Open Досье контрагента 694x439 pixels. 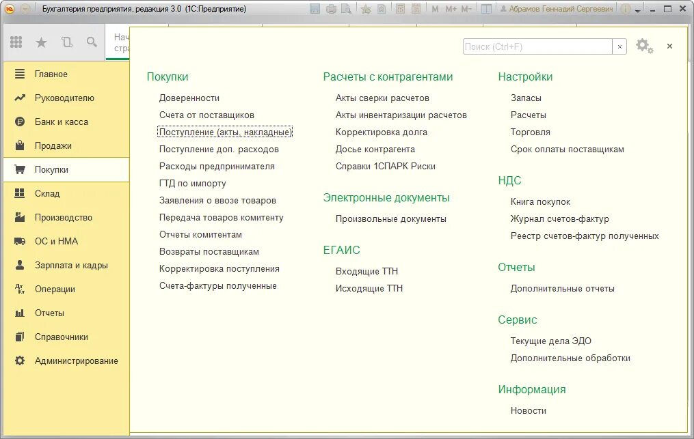pyautogui.click(x=375, y=149)
